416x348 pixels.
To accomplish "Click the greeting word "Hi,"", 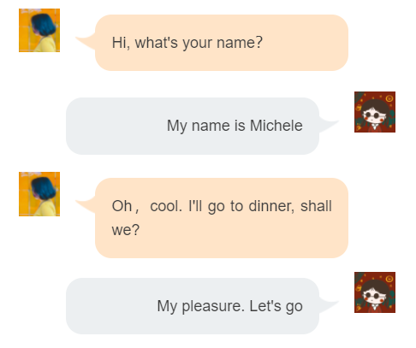I will (x=121, y=43).
